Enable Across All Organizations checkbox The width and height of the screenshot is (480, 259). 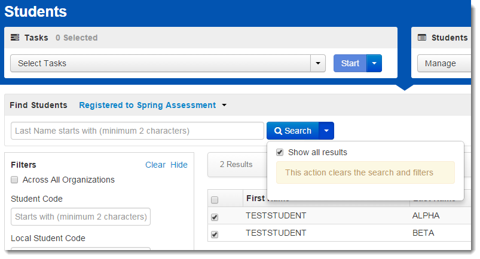click(14, 180)
